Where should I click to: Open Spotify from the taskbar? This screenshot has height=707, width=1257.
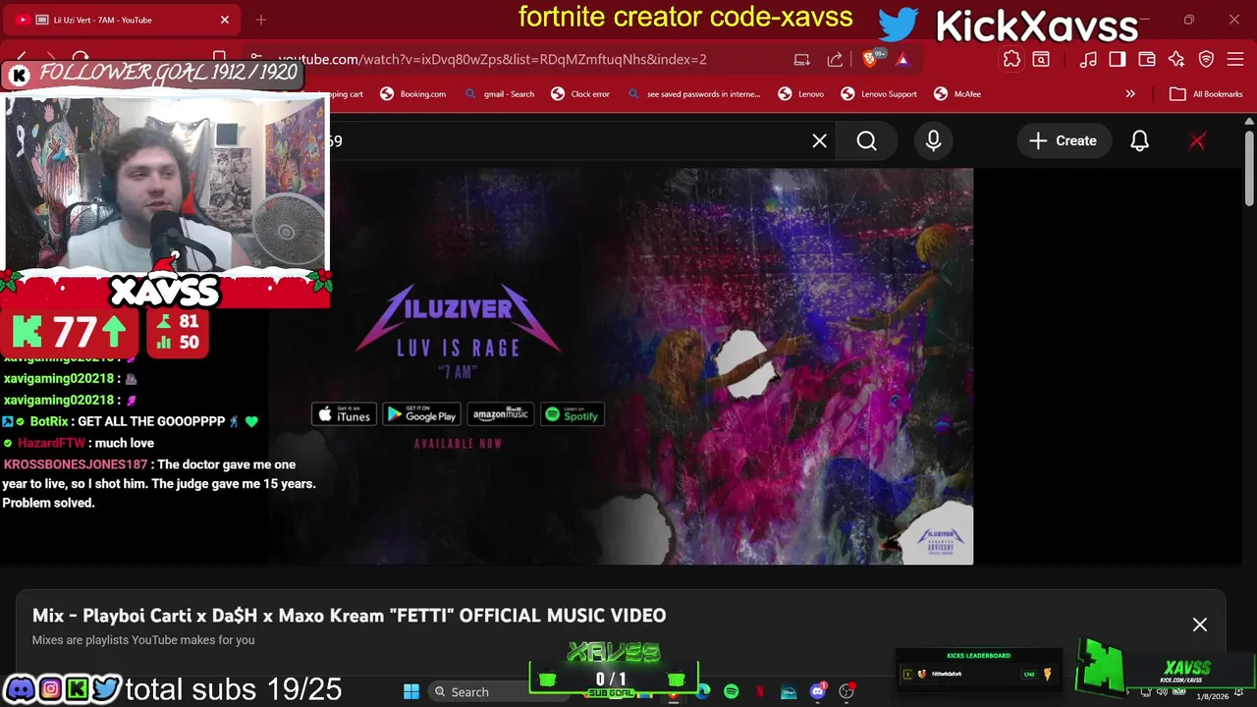click(732, 691)
